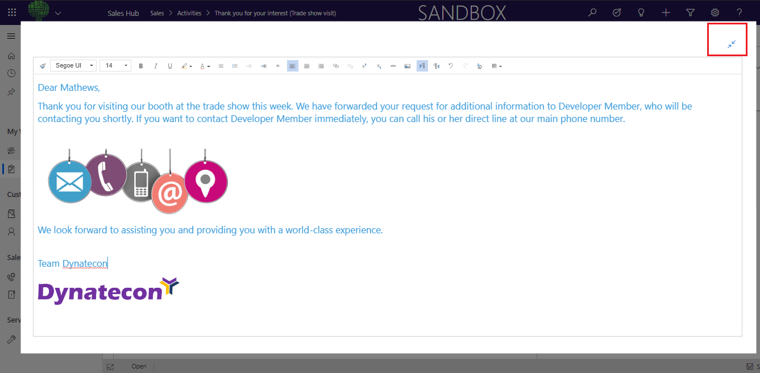Click Activities in the breadcrumb
Screen dimensions: 760x373
pos(189,13)
